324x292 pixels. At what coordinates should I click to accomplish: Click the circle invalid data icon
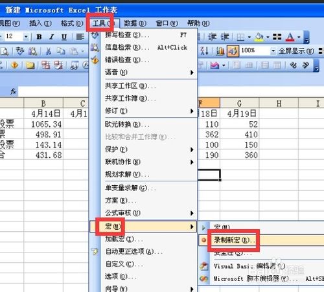[x=45, y=65]
